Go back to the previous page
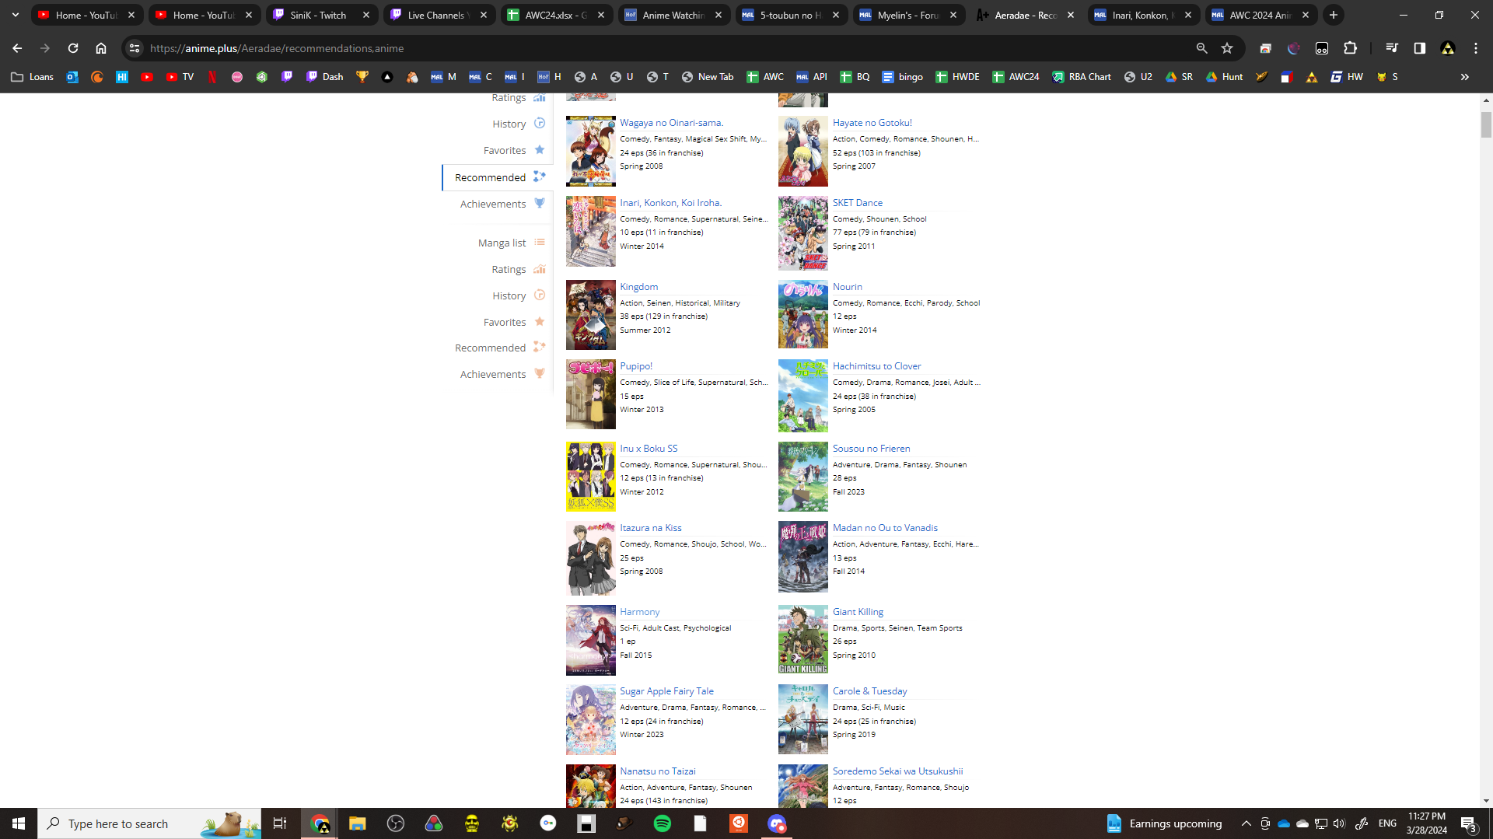The image size is (1493, 839). 17,48
